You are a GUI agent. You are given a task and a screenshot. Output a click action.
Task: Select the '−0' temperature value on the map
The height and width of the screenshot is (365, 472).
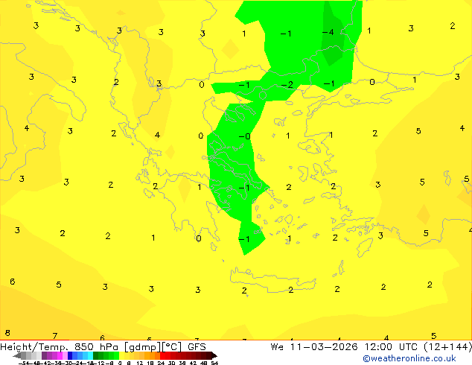[x=245, y=136]
